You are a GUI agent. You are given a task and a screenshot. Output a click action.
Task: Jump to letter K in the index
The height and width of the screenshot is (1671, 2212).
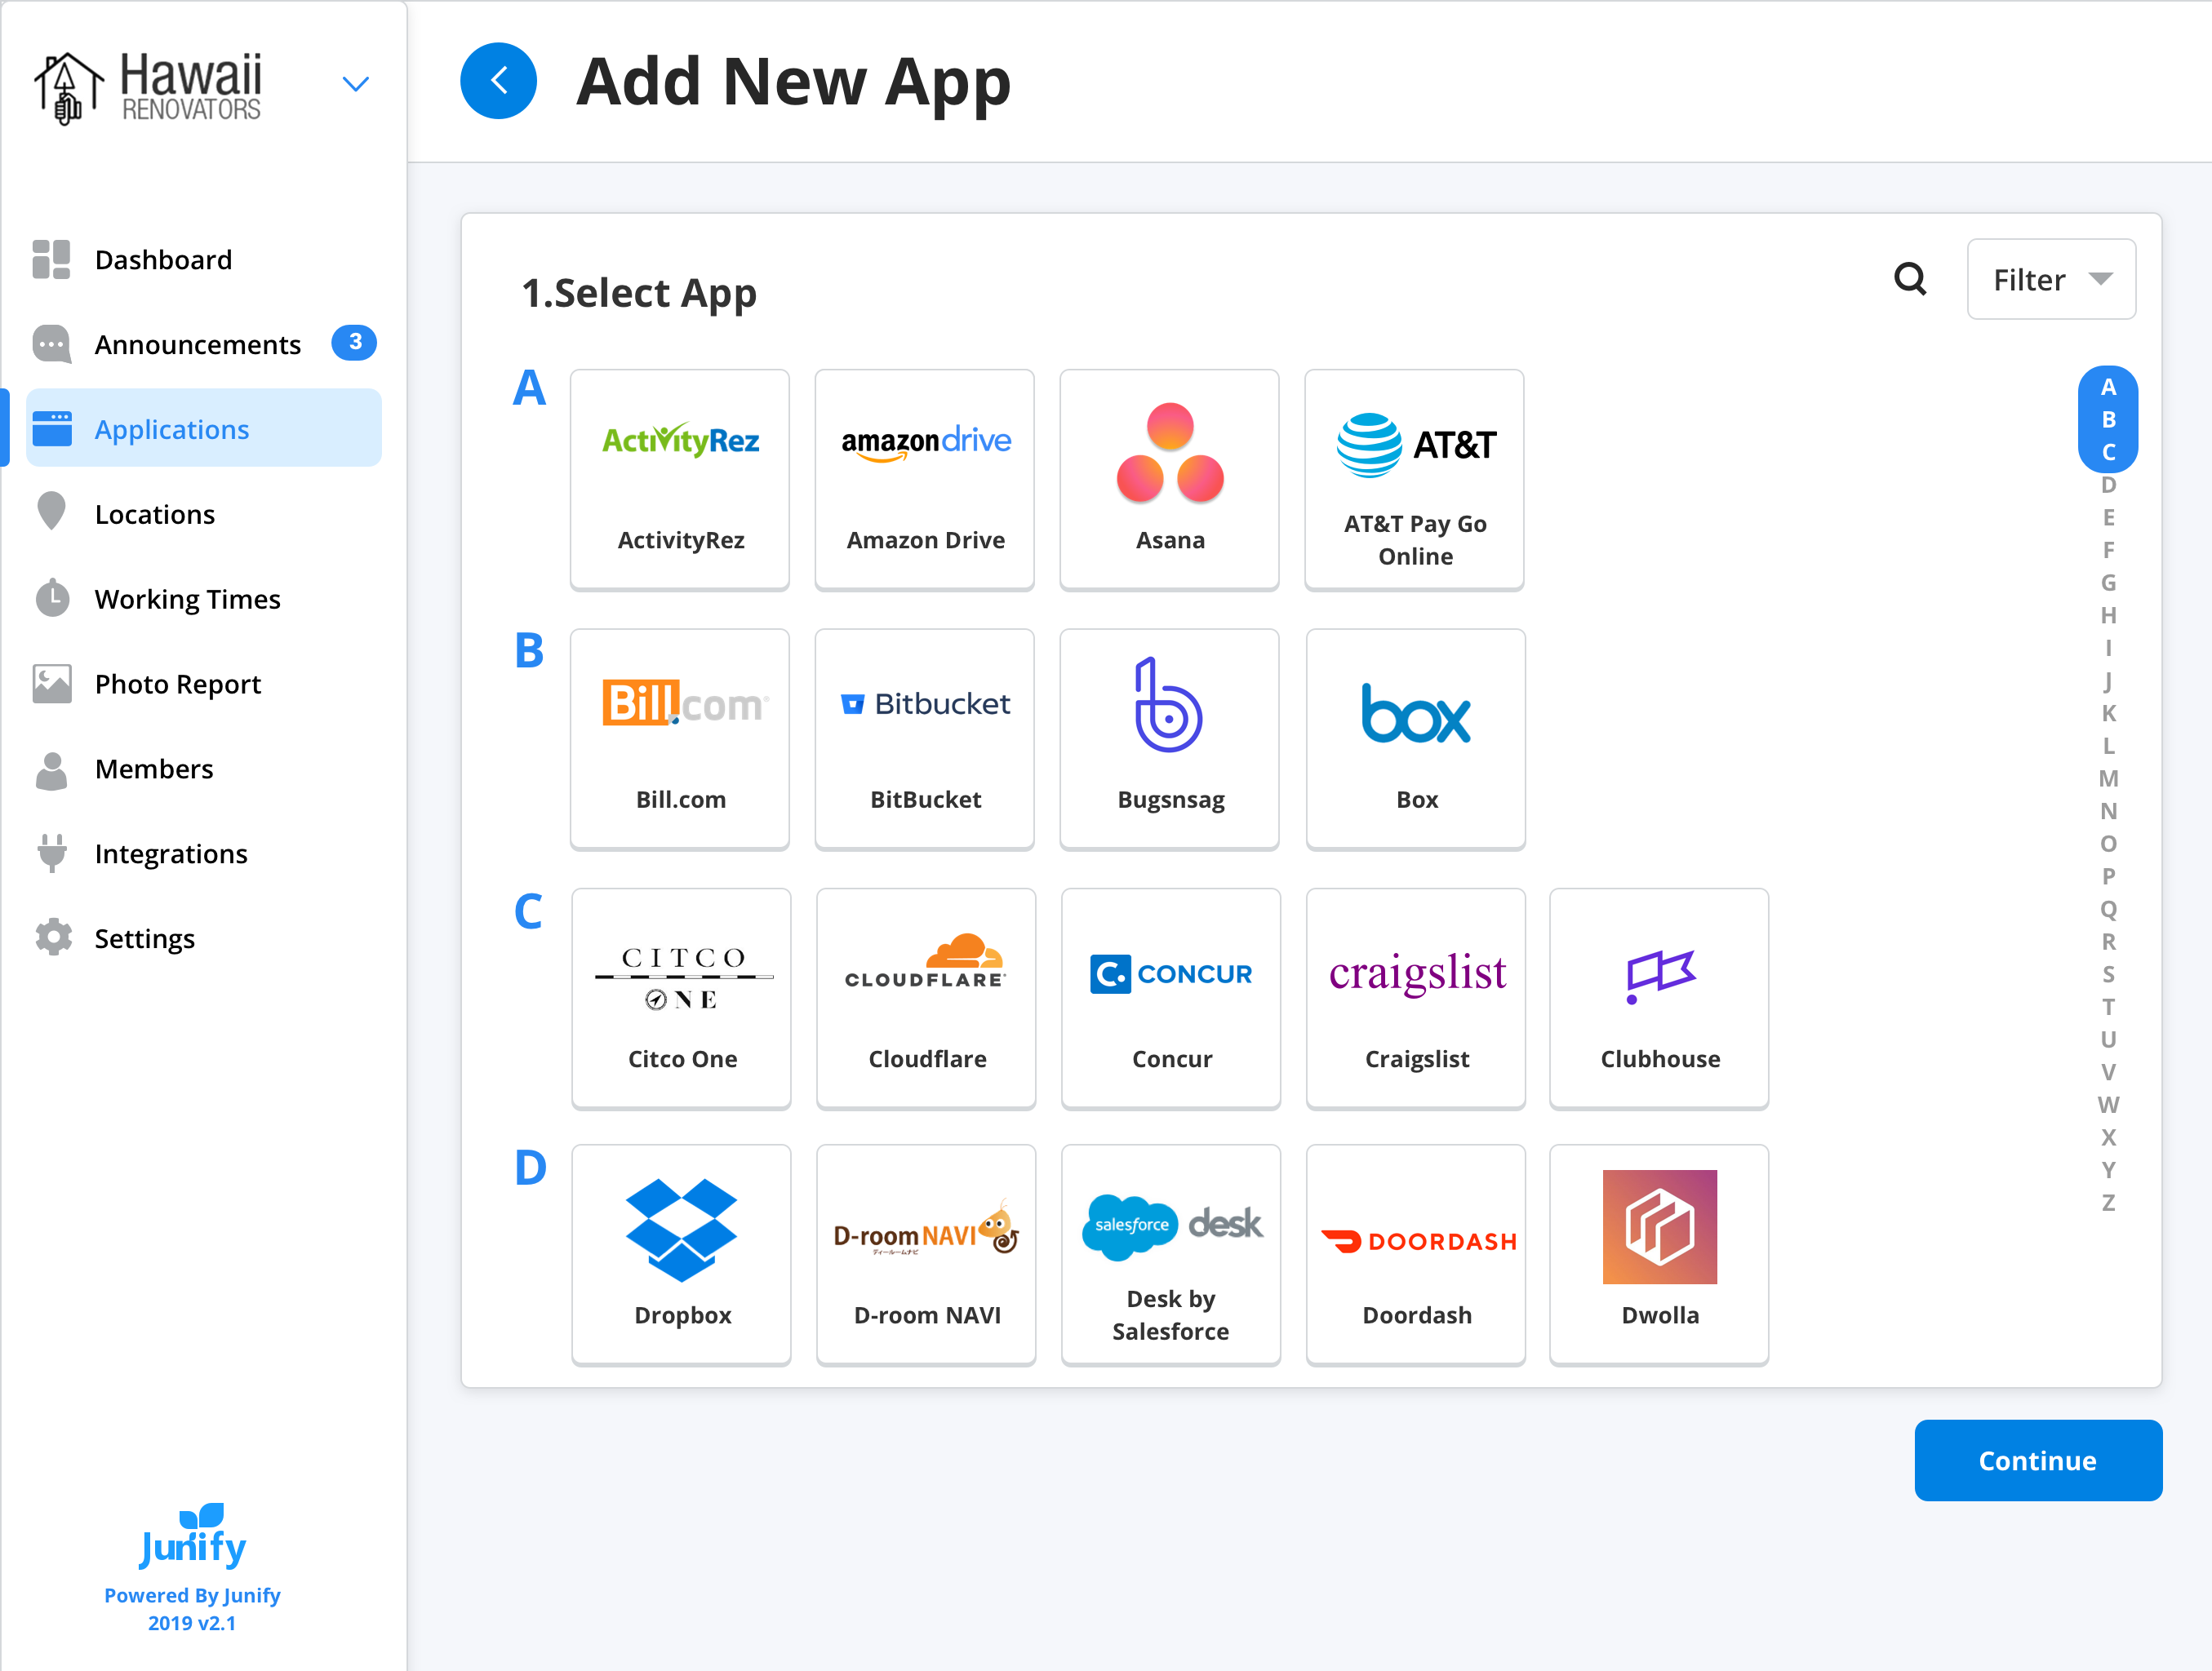[2108, 714]
